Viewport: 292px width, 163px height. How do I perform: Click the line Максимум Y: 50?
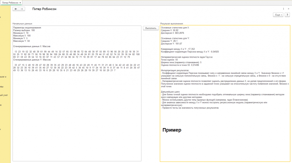pos(21,41)
